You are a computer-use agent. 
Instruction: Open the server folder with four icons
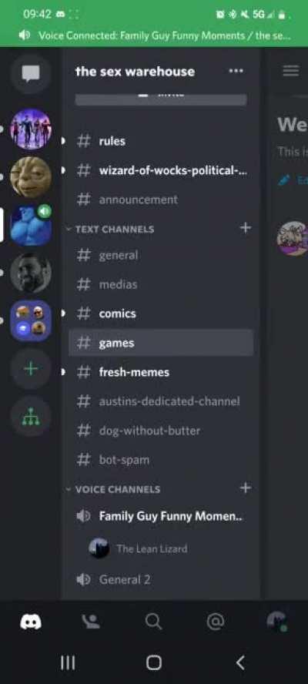(31, 320)
